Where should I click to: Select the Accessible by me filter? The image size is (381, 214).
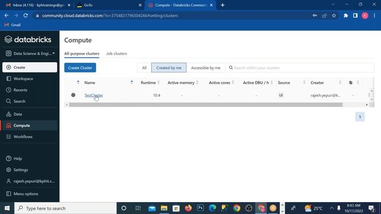click(205, 68)
